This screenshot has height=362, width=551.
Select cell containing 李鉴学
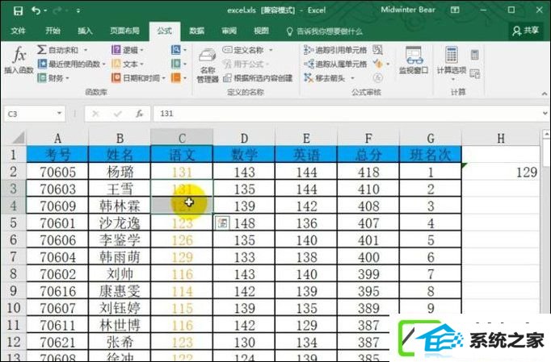120,240
